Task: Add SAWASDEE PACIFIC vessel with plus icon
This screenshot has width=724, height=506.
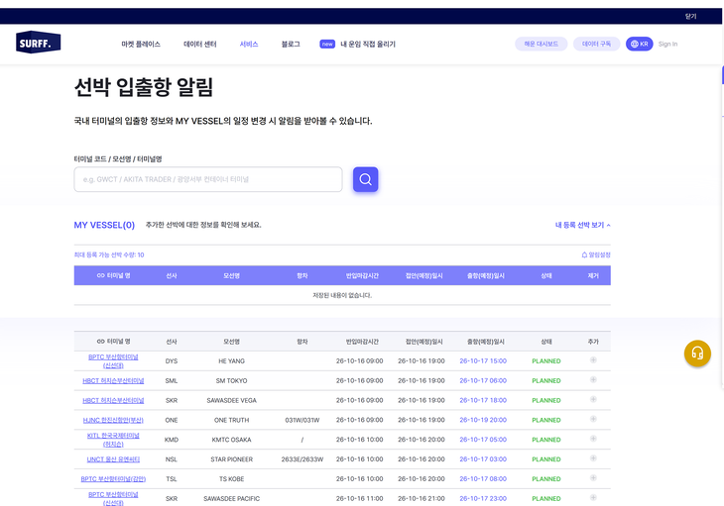Action: (593, 498)
